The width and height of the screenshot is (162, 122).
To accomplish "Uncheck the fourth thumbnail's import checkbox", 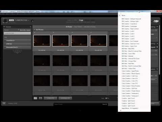I will [91, 33].
